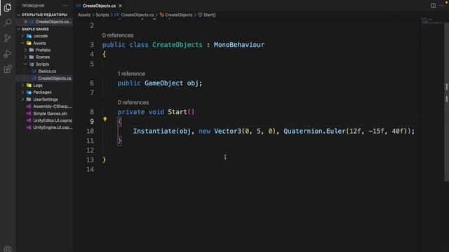Open the Run and Debug view
The width and height of the screenshot is (449, 252).
(8, 54)
